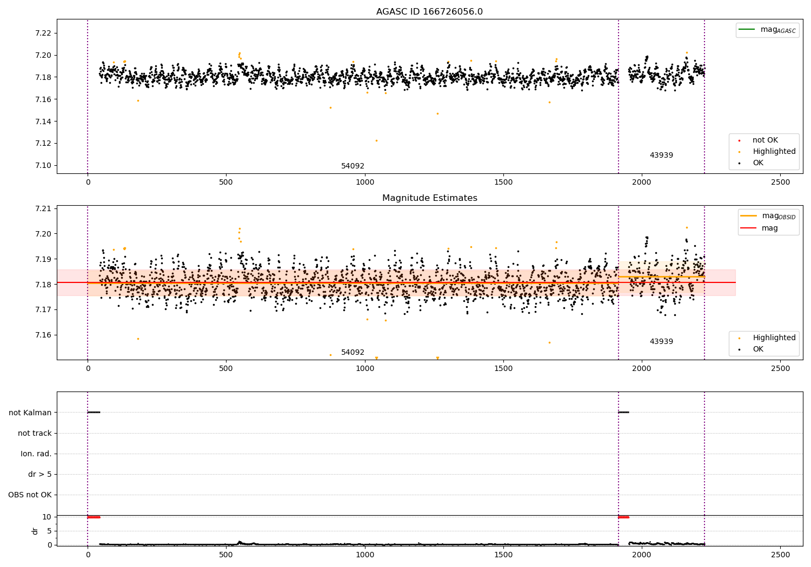
Task: Click the rotated 'dr' y-axis label
Action: pos(35,531)
